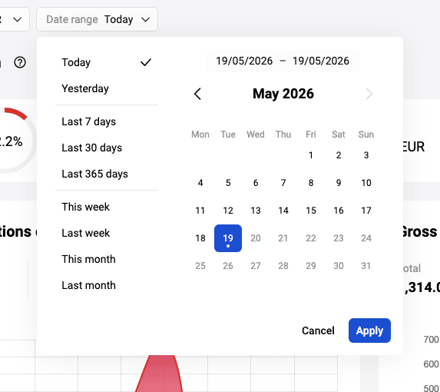Pick May 13 in the calendar

point(256,211)
